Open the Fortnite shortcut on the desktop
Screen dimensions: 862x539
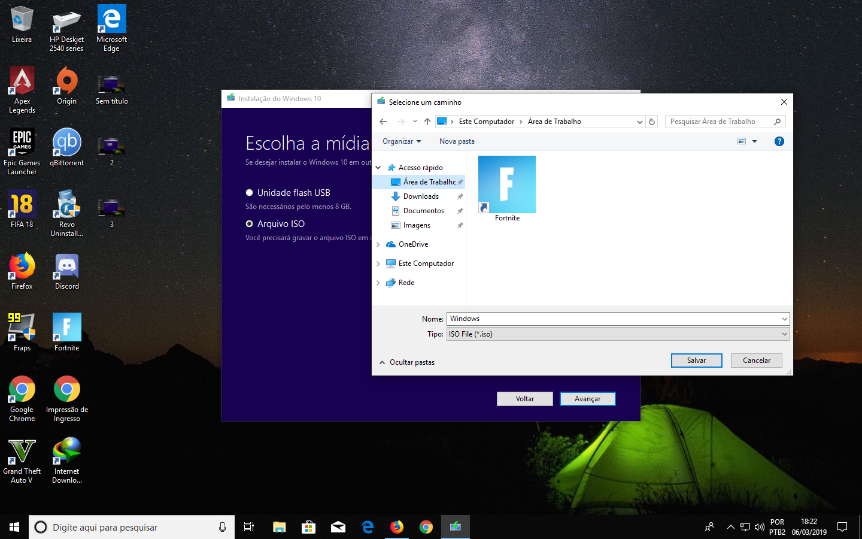click(66, 332)
